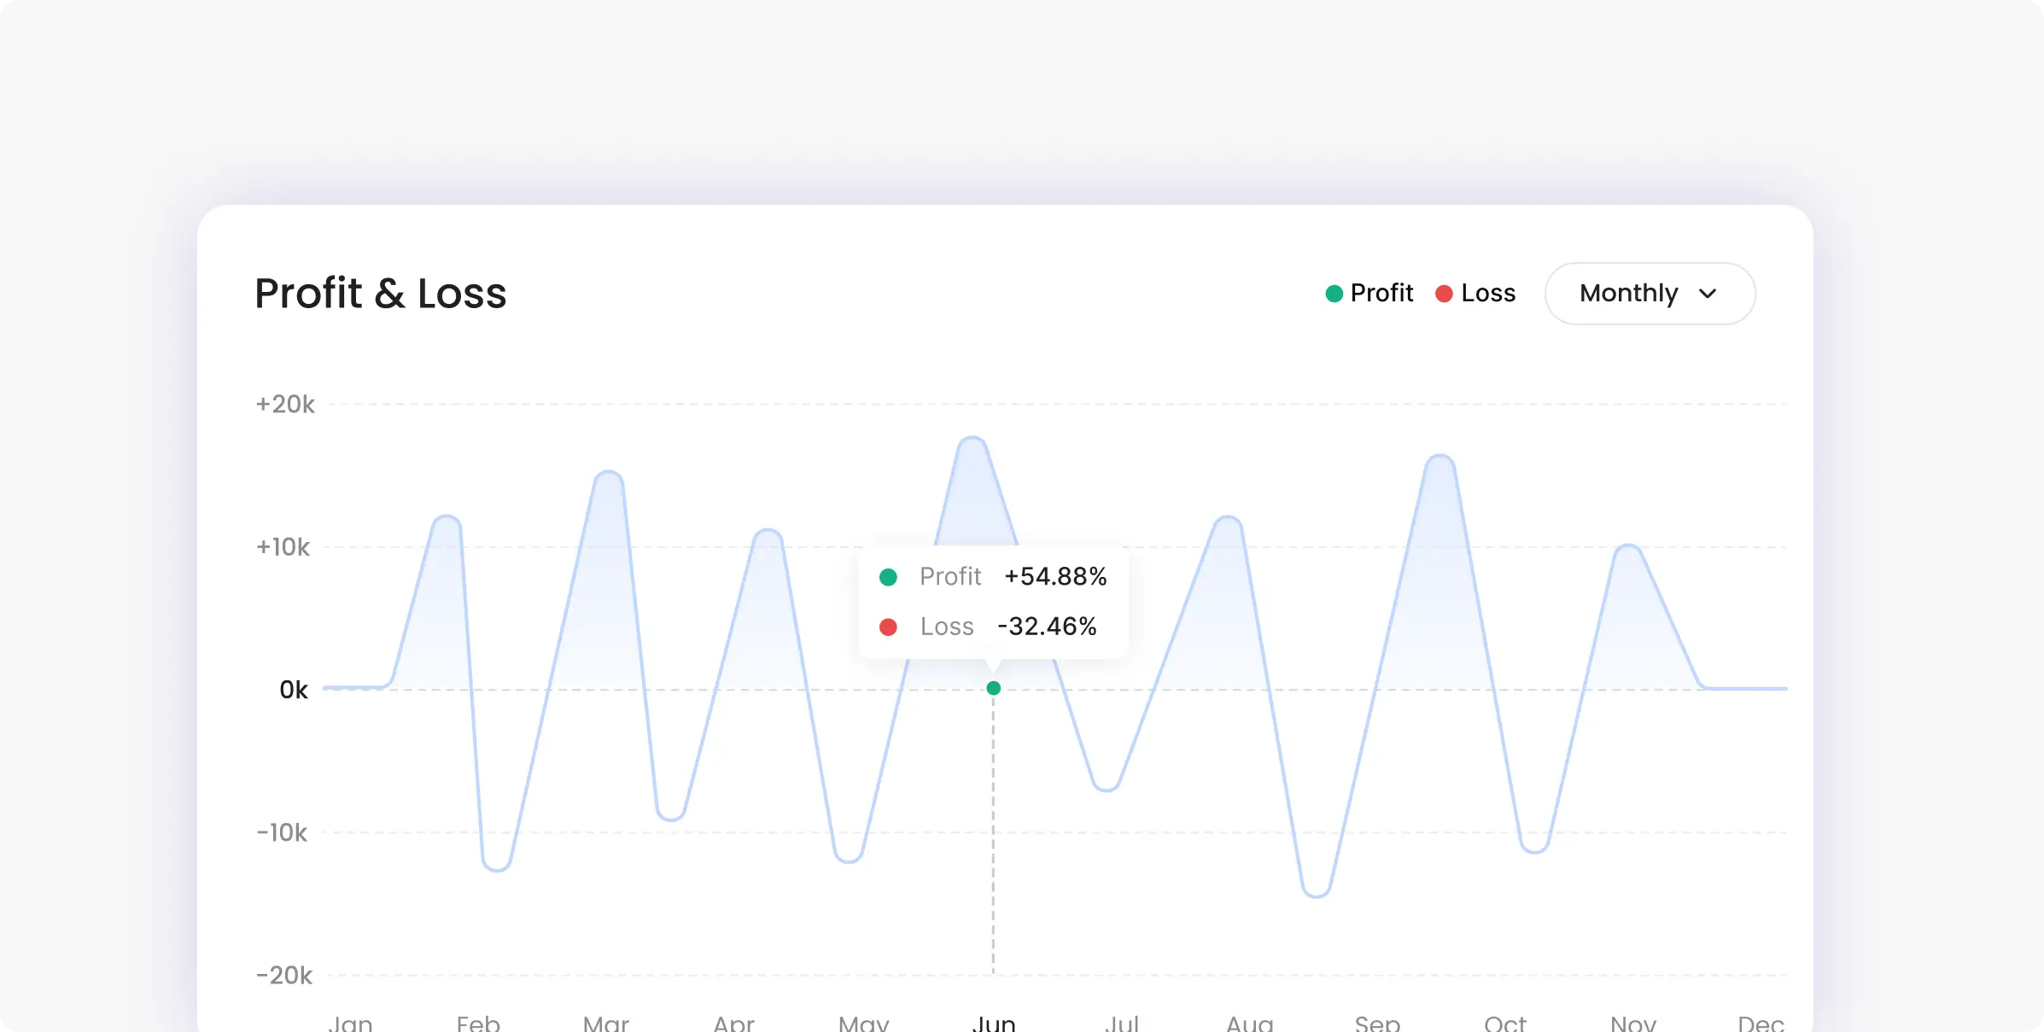Click the Profit legend label
This screenshot has height=1032, width=2044.
tap(1381, 293)
